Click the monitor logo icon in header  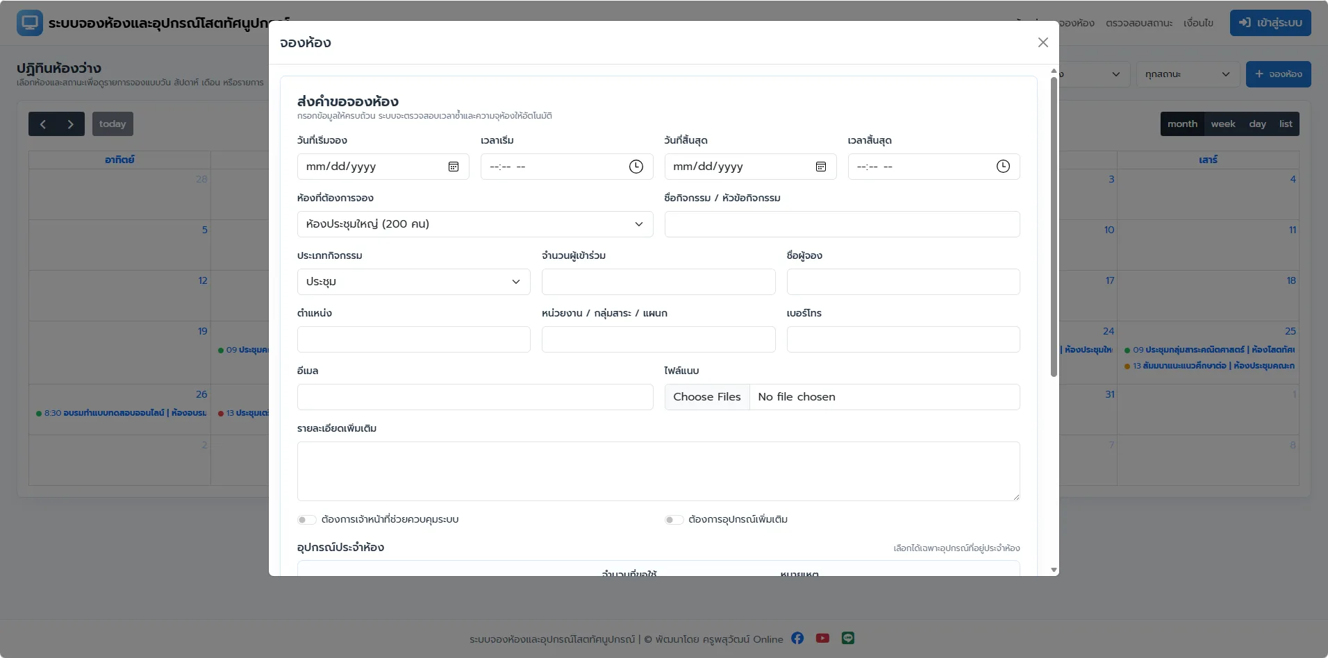click(x=30, y=23)
